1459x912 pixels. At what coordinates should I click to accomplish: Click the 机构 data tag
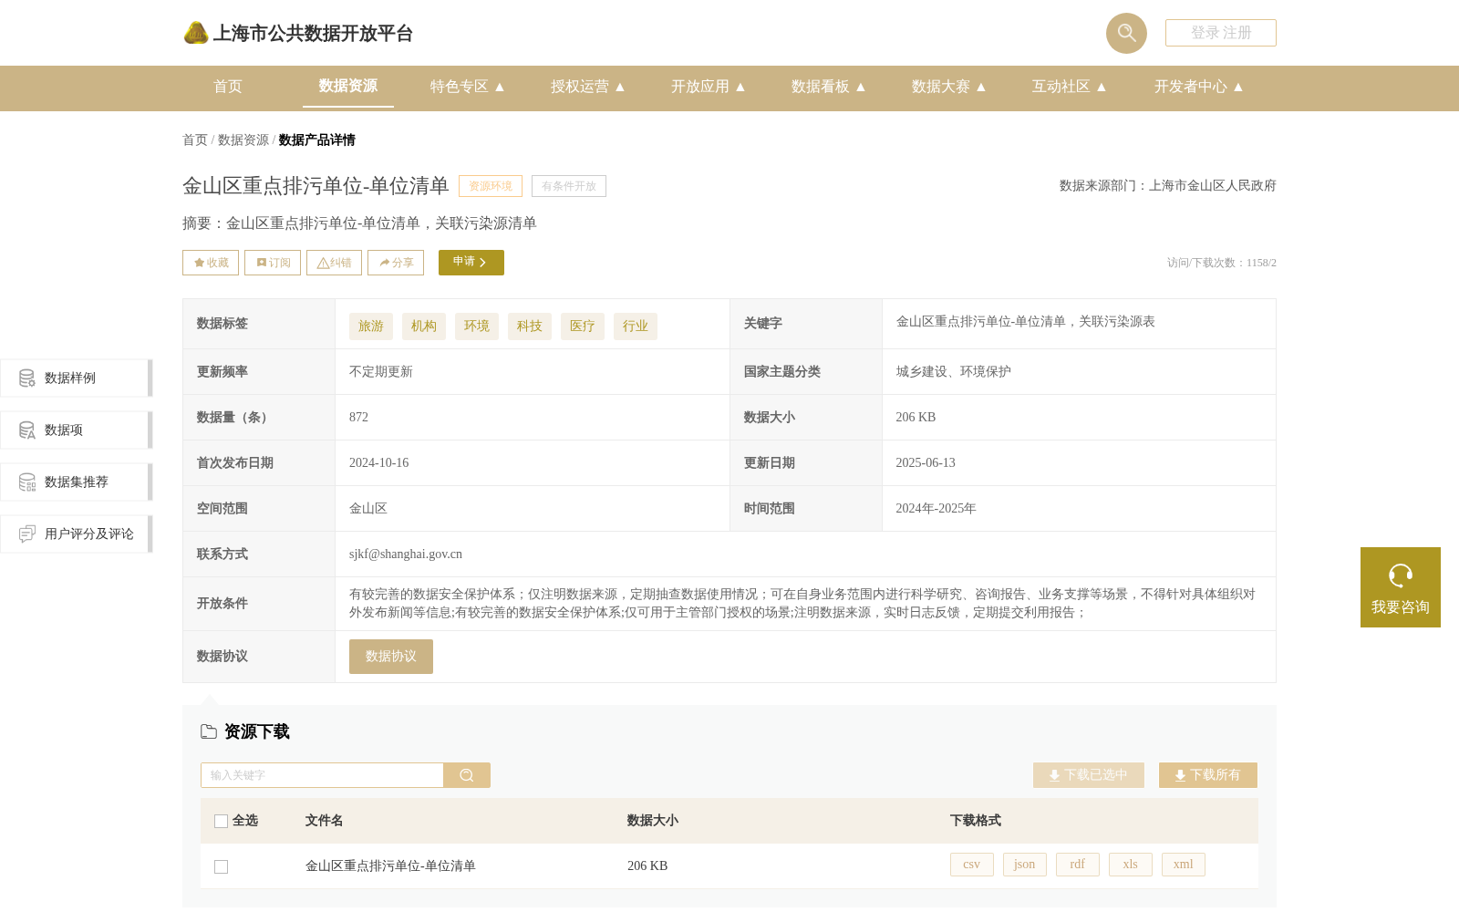click(424, 326)
